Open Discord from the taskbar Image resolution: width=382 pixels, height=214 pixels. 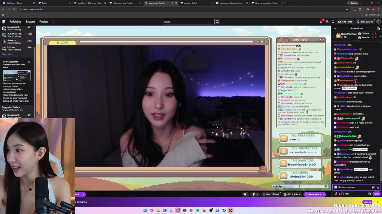point(178,210)
